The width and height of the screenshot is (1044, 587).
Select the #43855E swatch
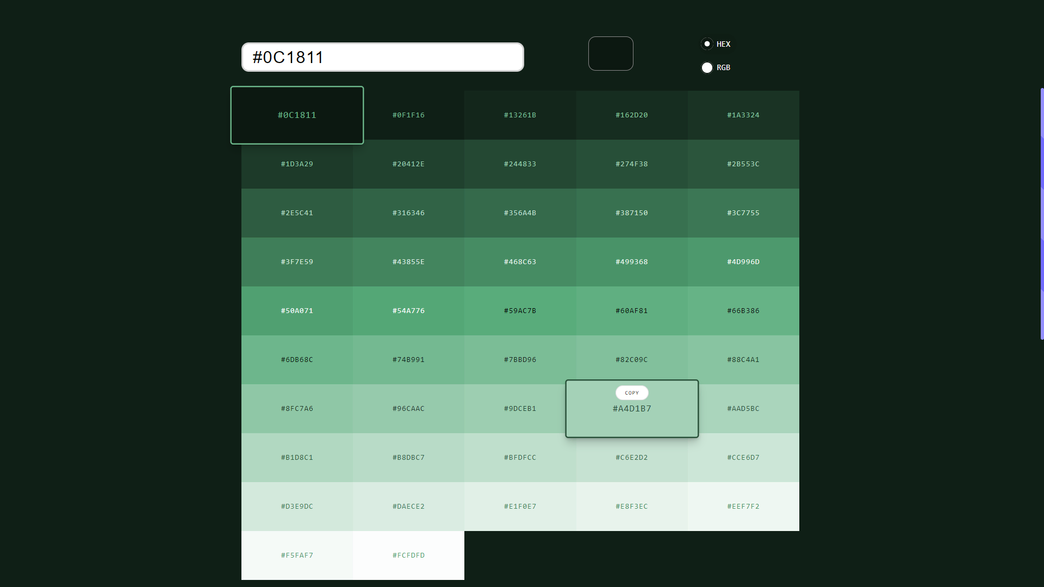(x=408, y=262)
